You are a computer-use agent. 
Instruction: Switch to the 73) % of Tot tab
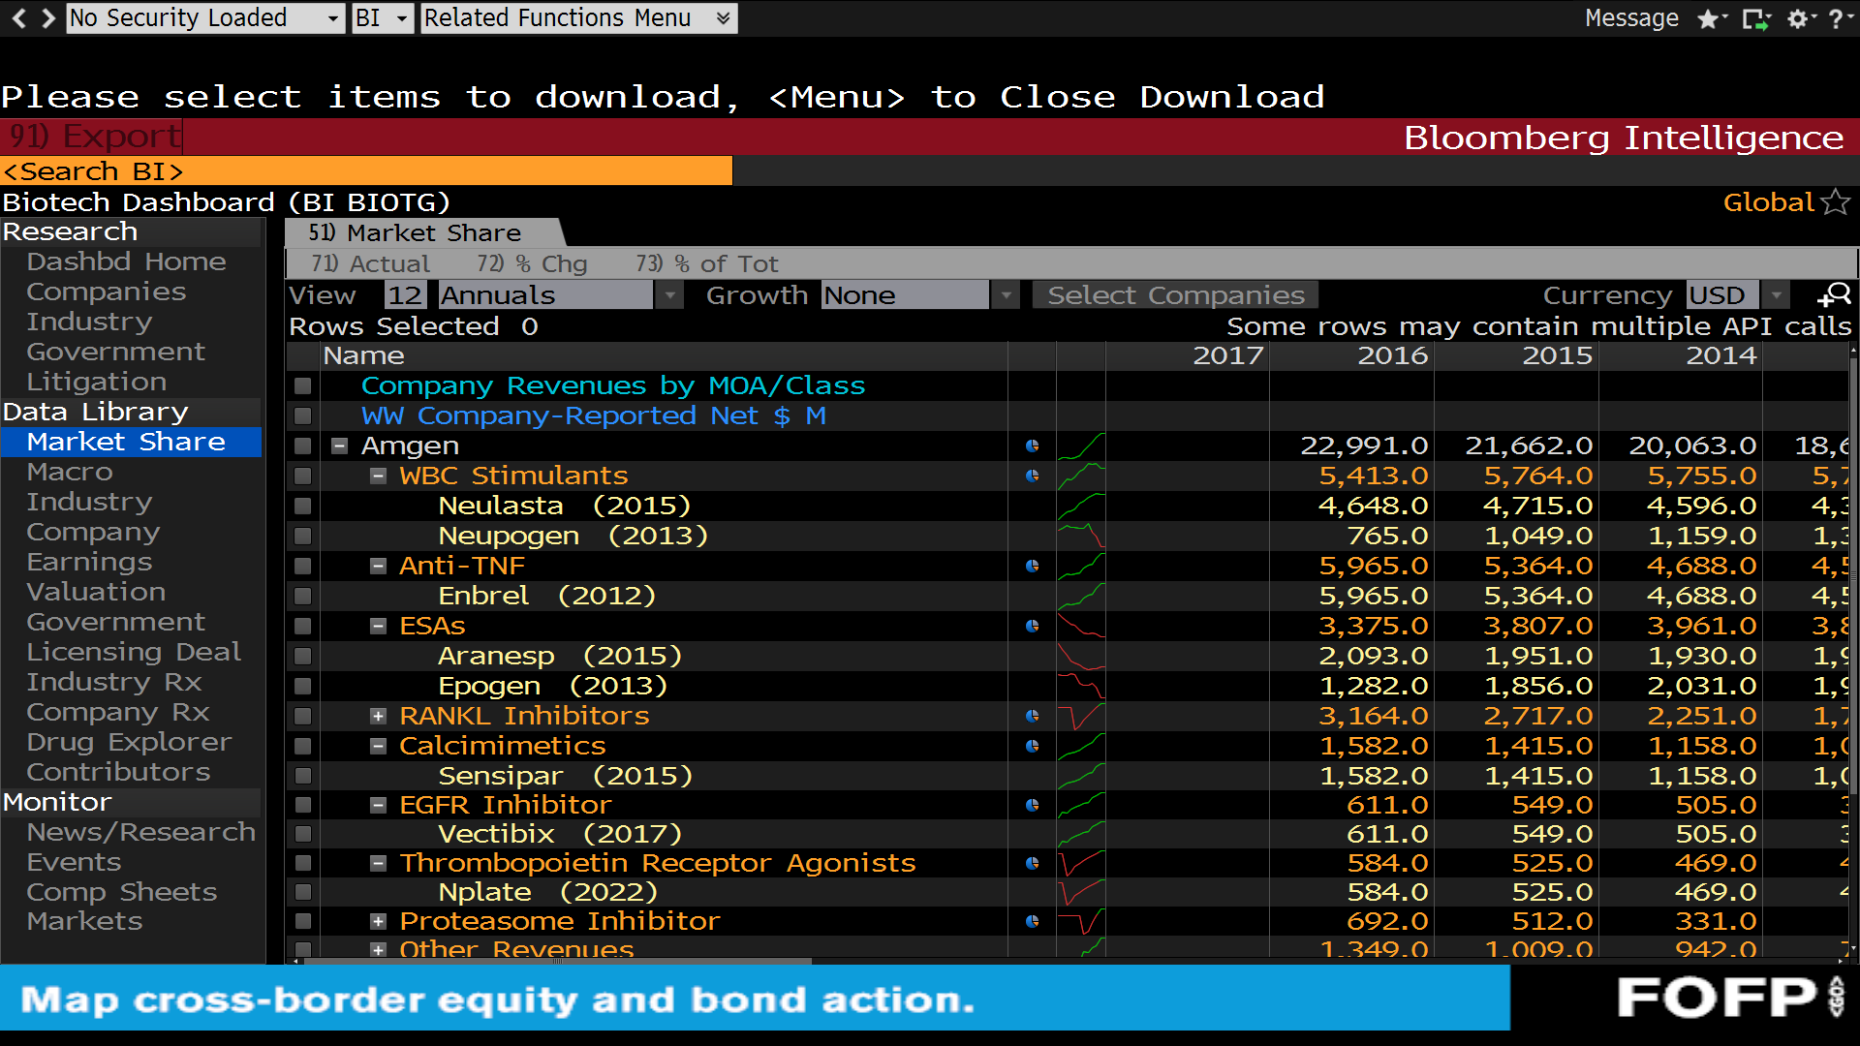[x=706, y=263]
